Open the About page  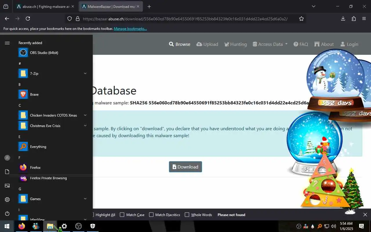click(324, 44)
